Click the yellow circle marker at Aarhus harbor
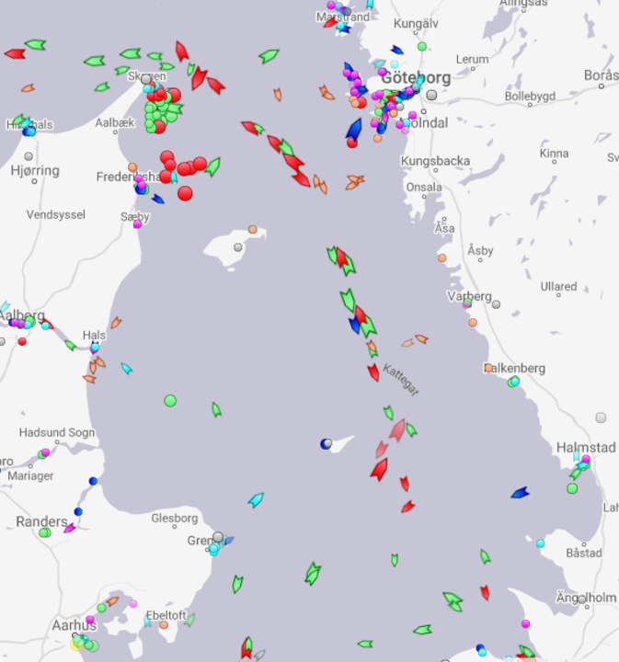 (77, 644)
